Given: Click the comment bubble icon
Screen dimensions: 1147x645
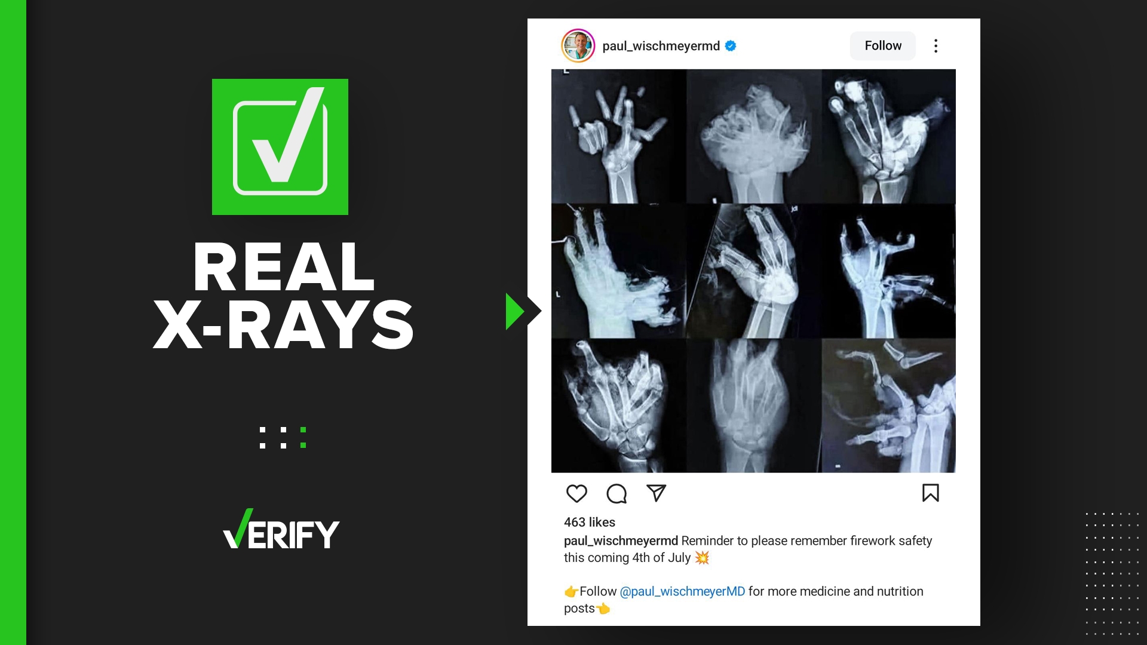Looking at the screenshot, I should tap(618, 493).
